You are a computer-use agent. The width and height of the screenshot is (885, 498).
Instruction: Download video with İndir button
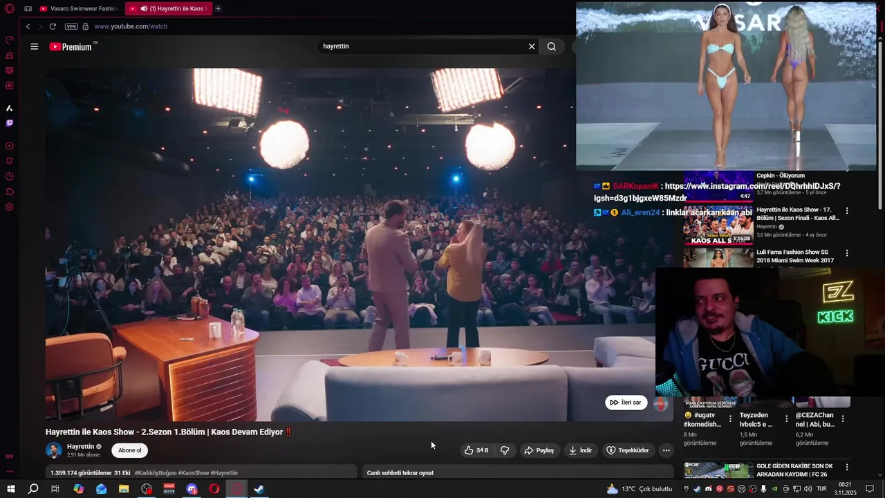coord(580,450)
